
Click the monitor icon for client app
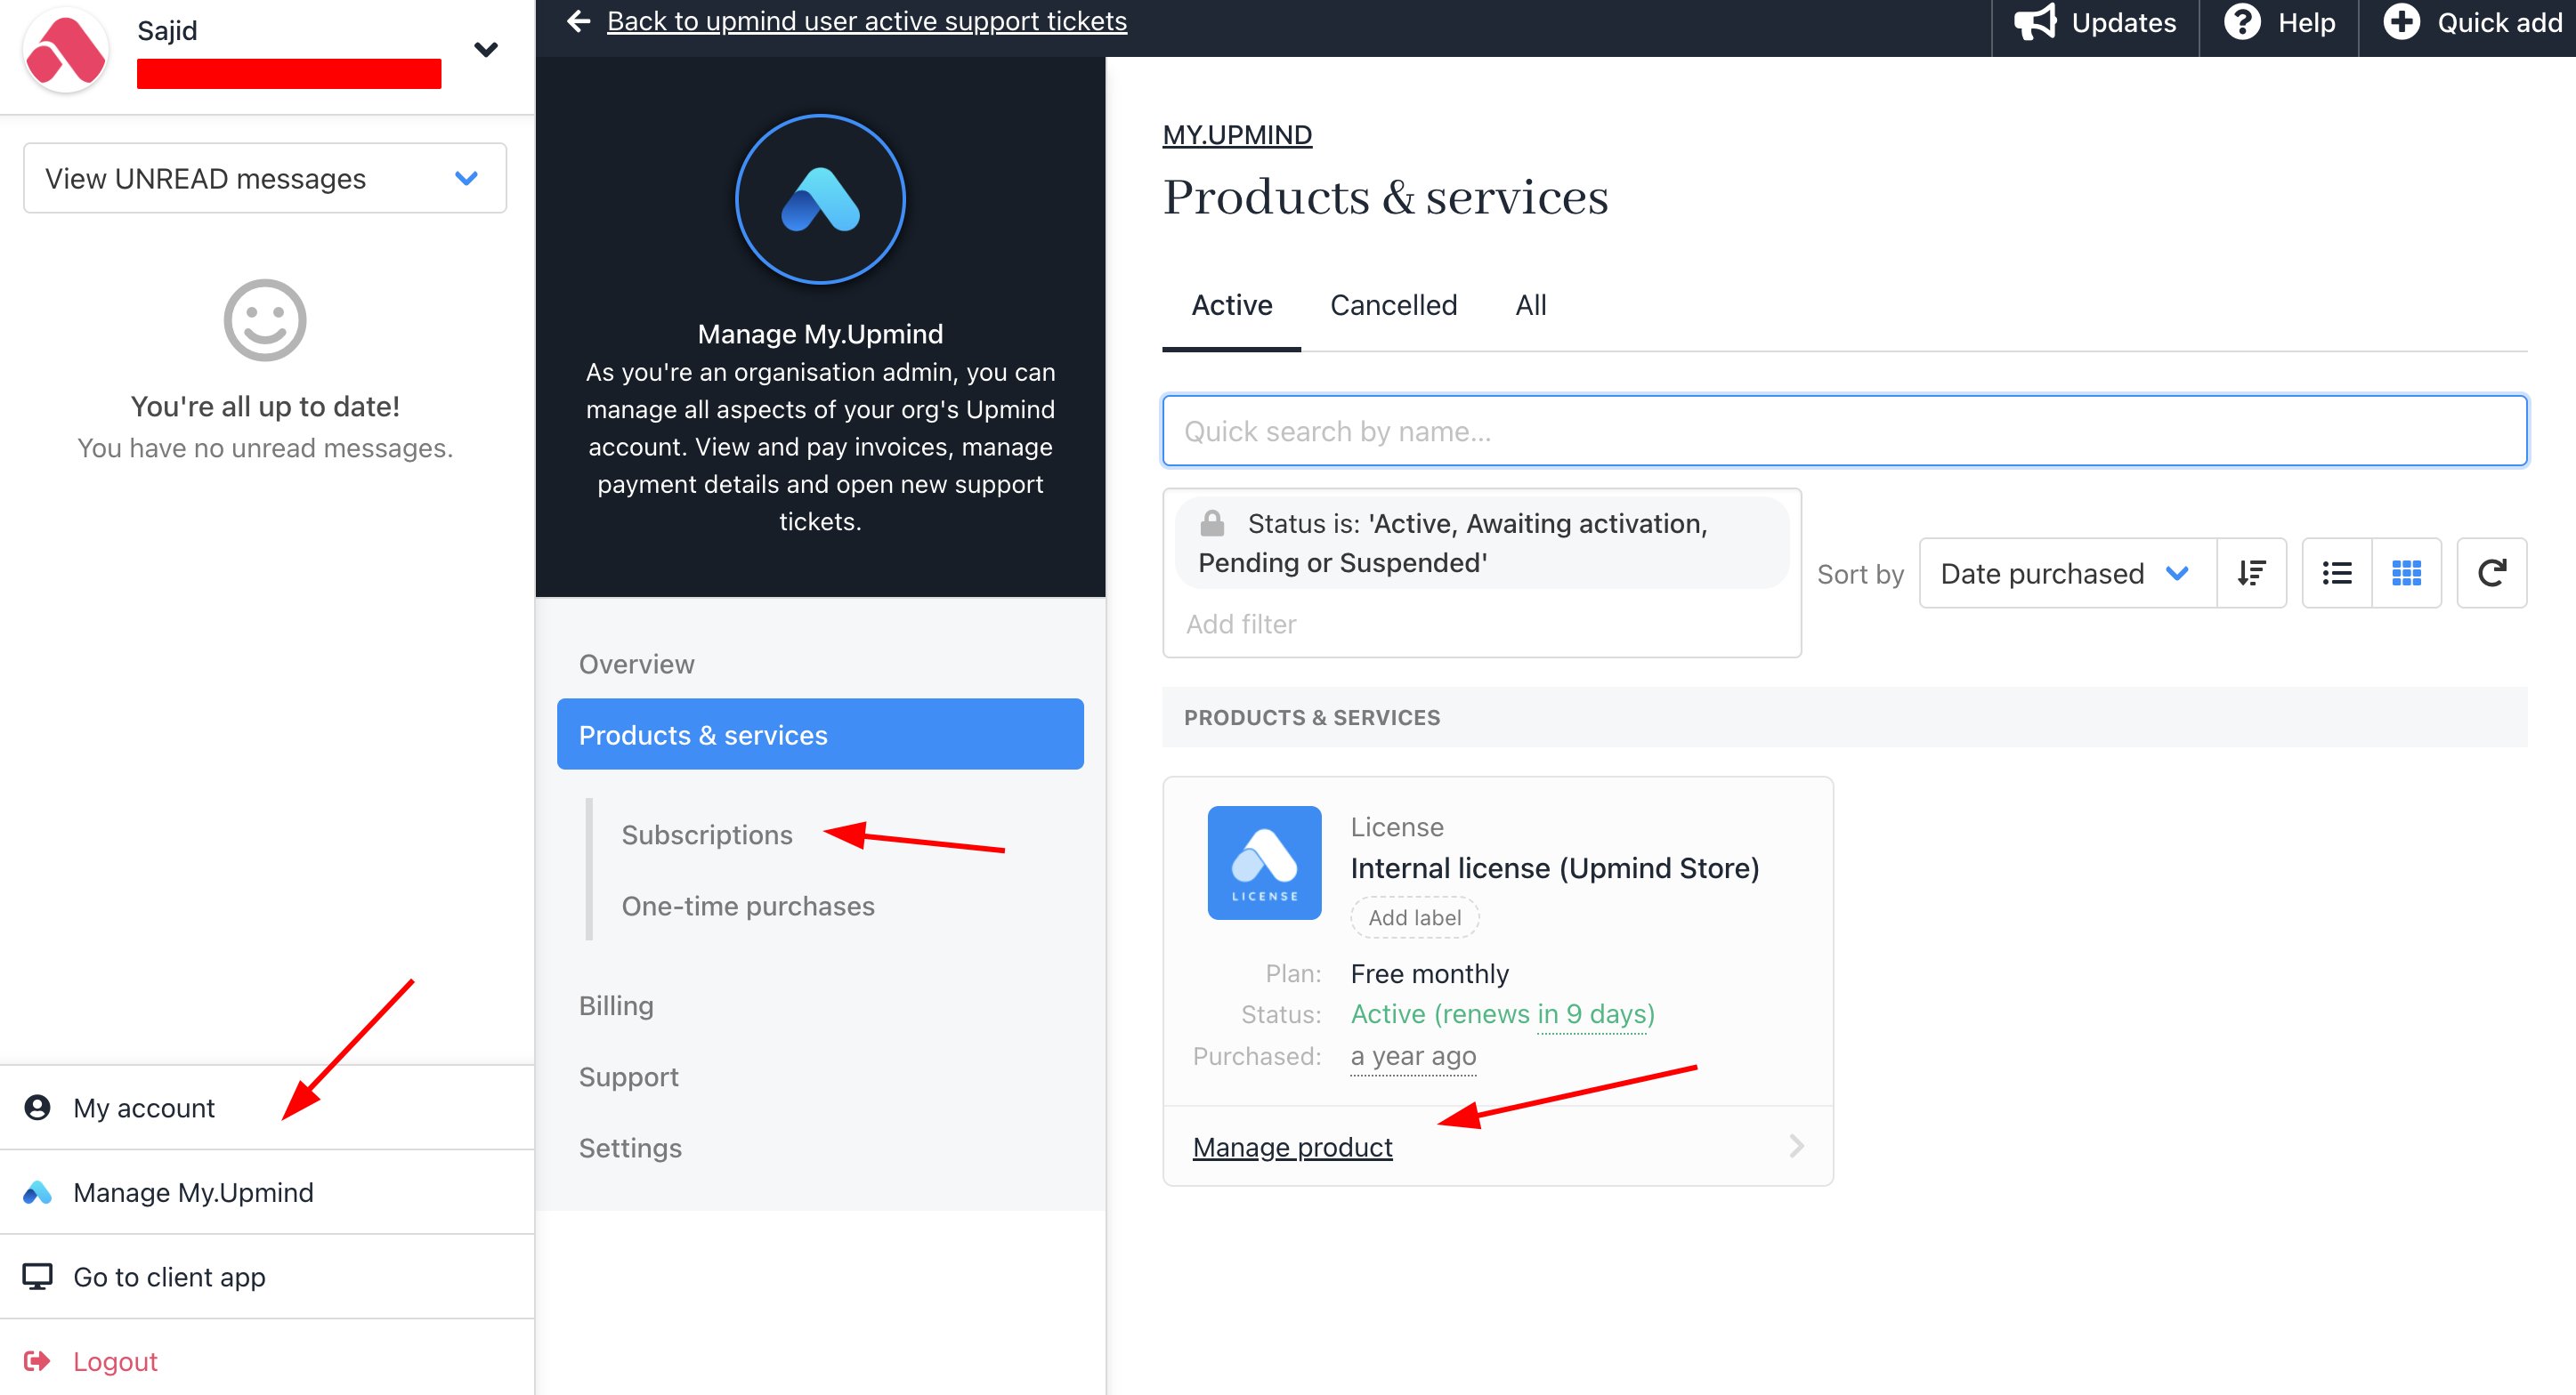point(38,1276)
